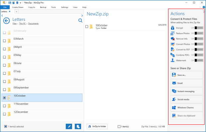
Task: Click the Instant messaging button
Action: [x=187, y=91]
